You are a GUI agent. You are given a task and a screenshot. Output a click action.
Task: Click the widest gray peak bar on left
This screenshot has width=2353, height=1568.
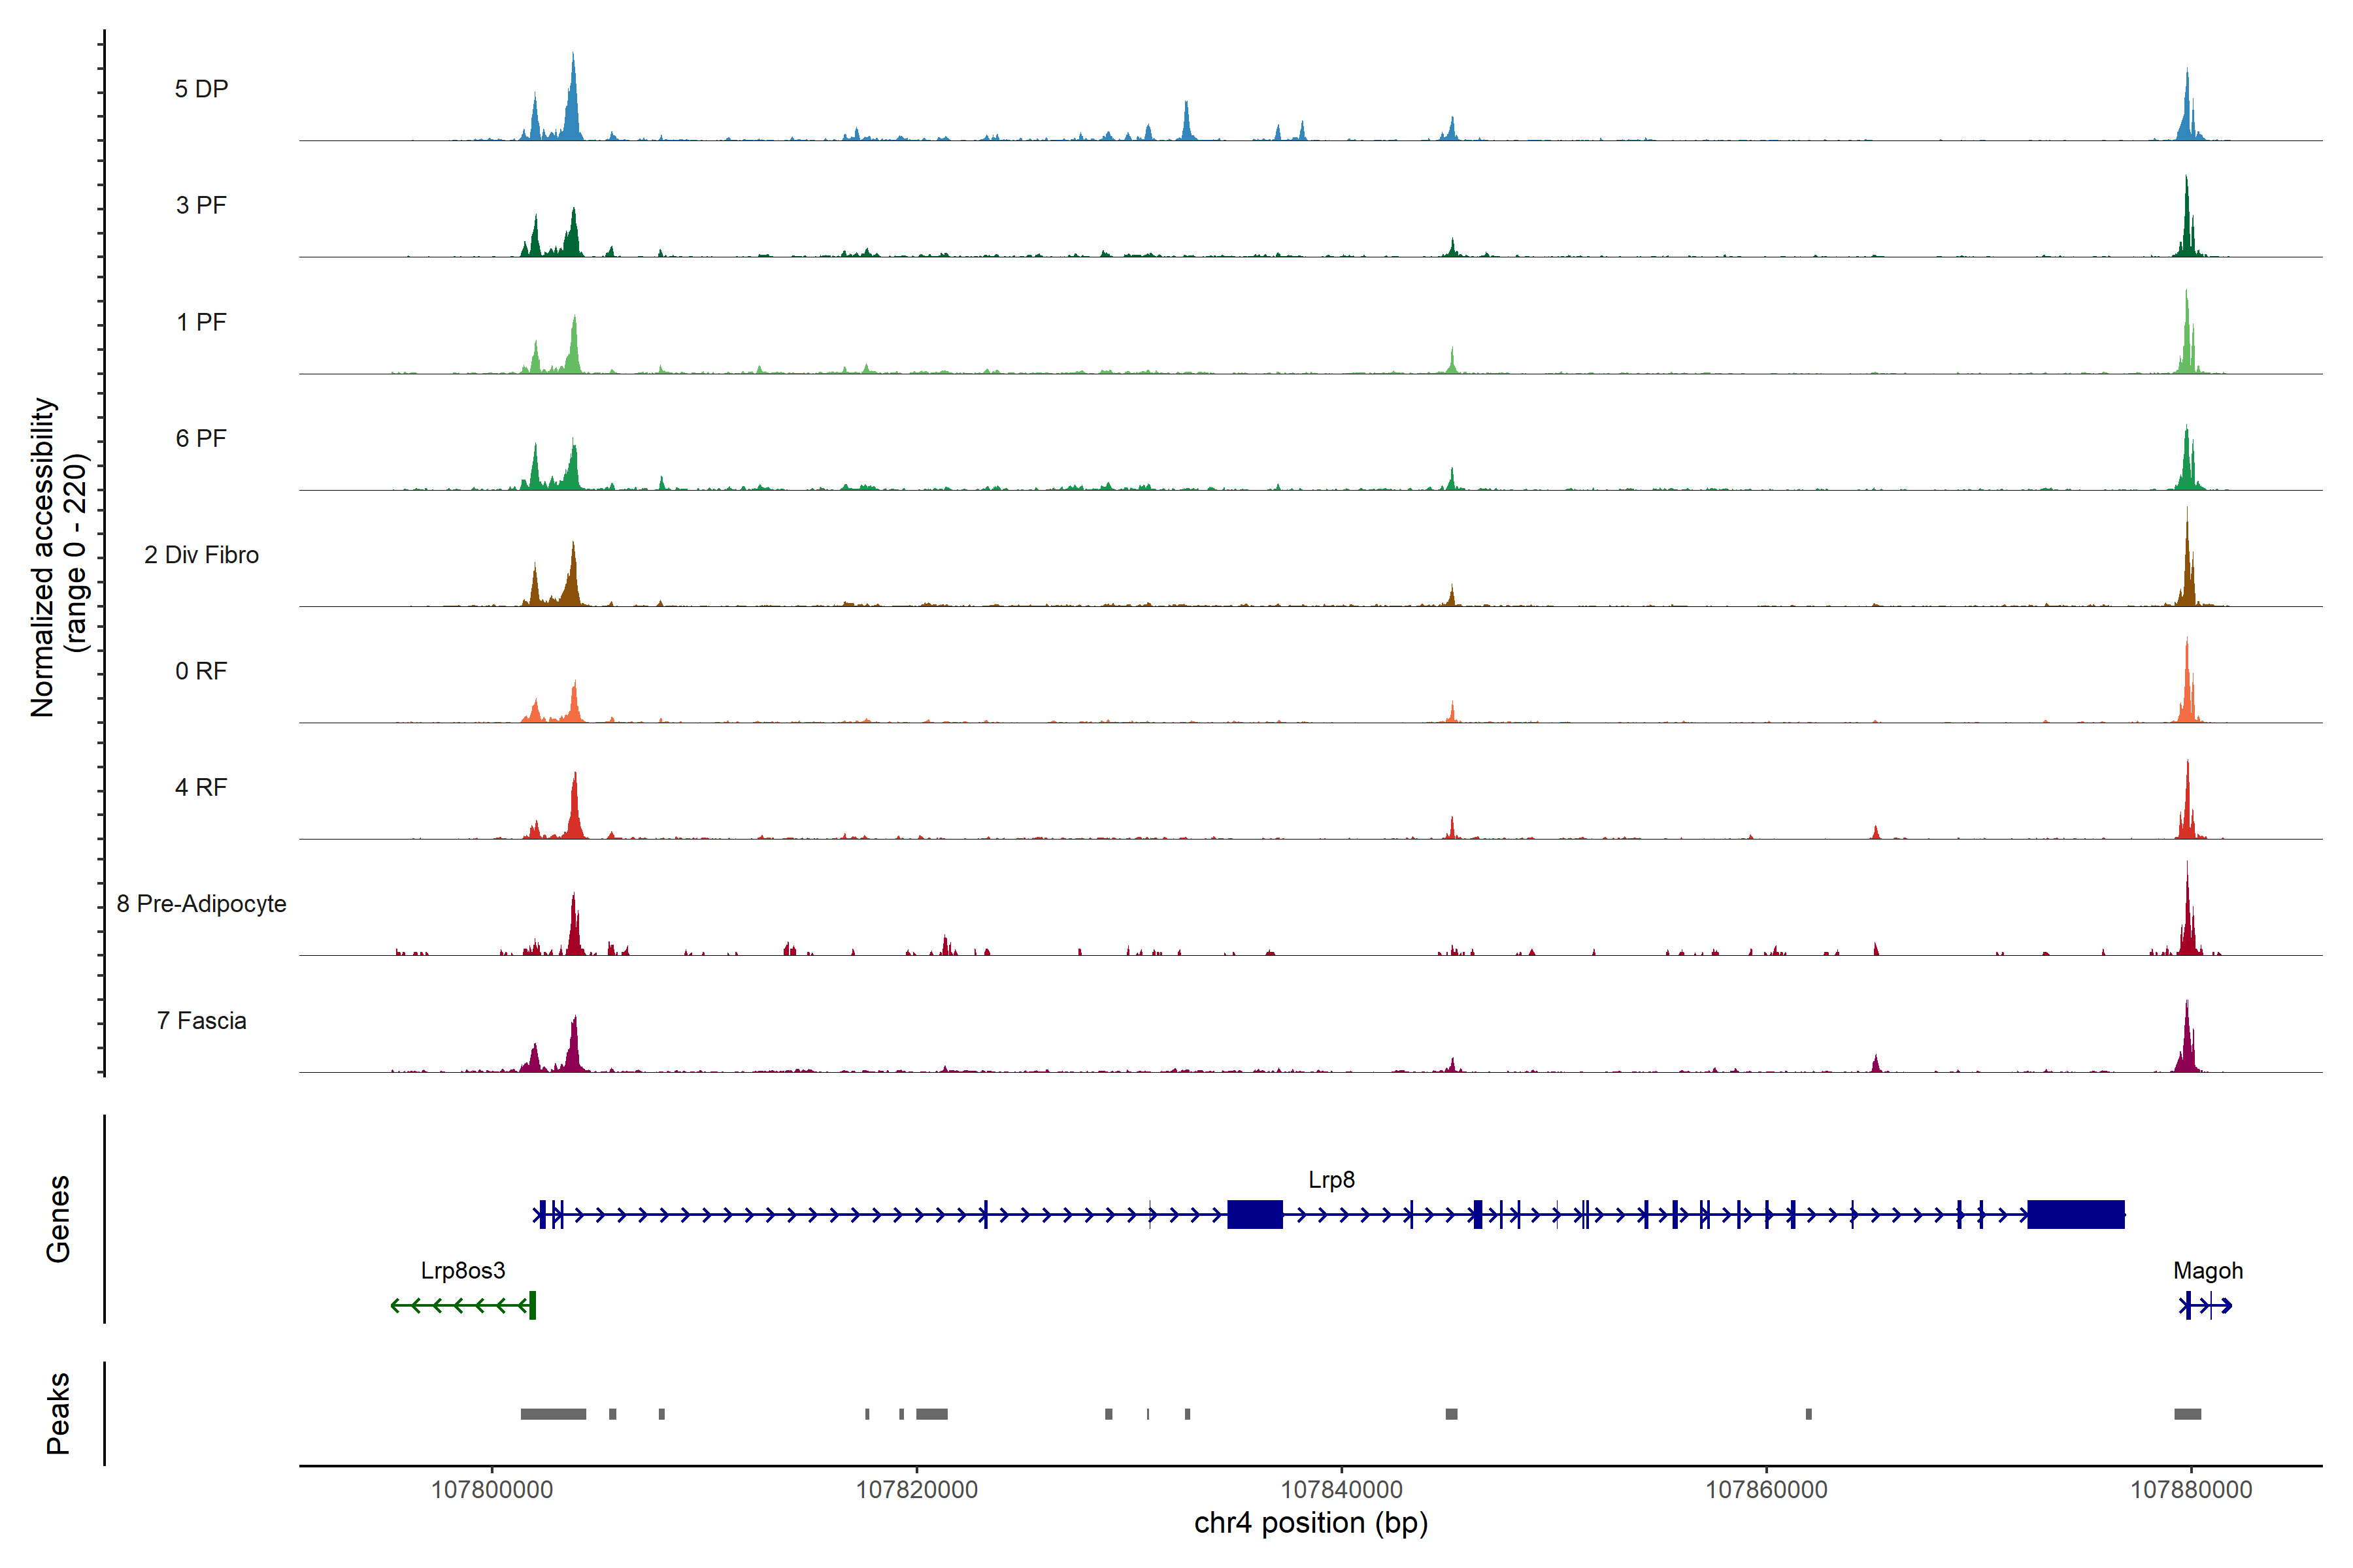tap(553, 1414)
